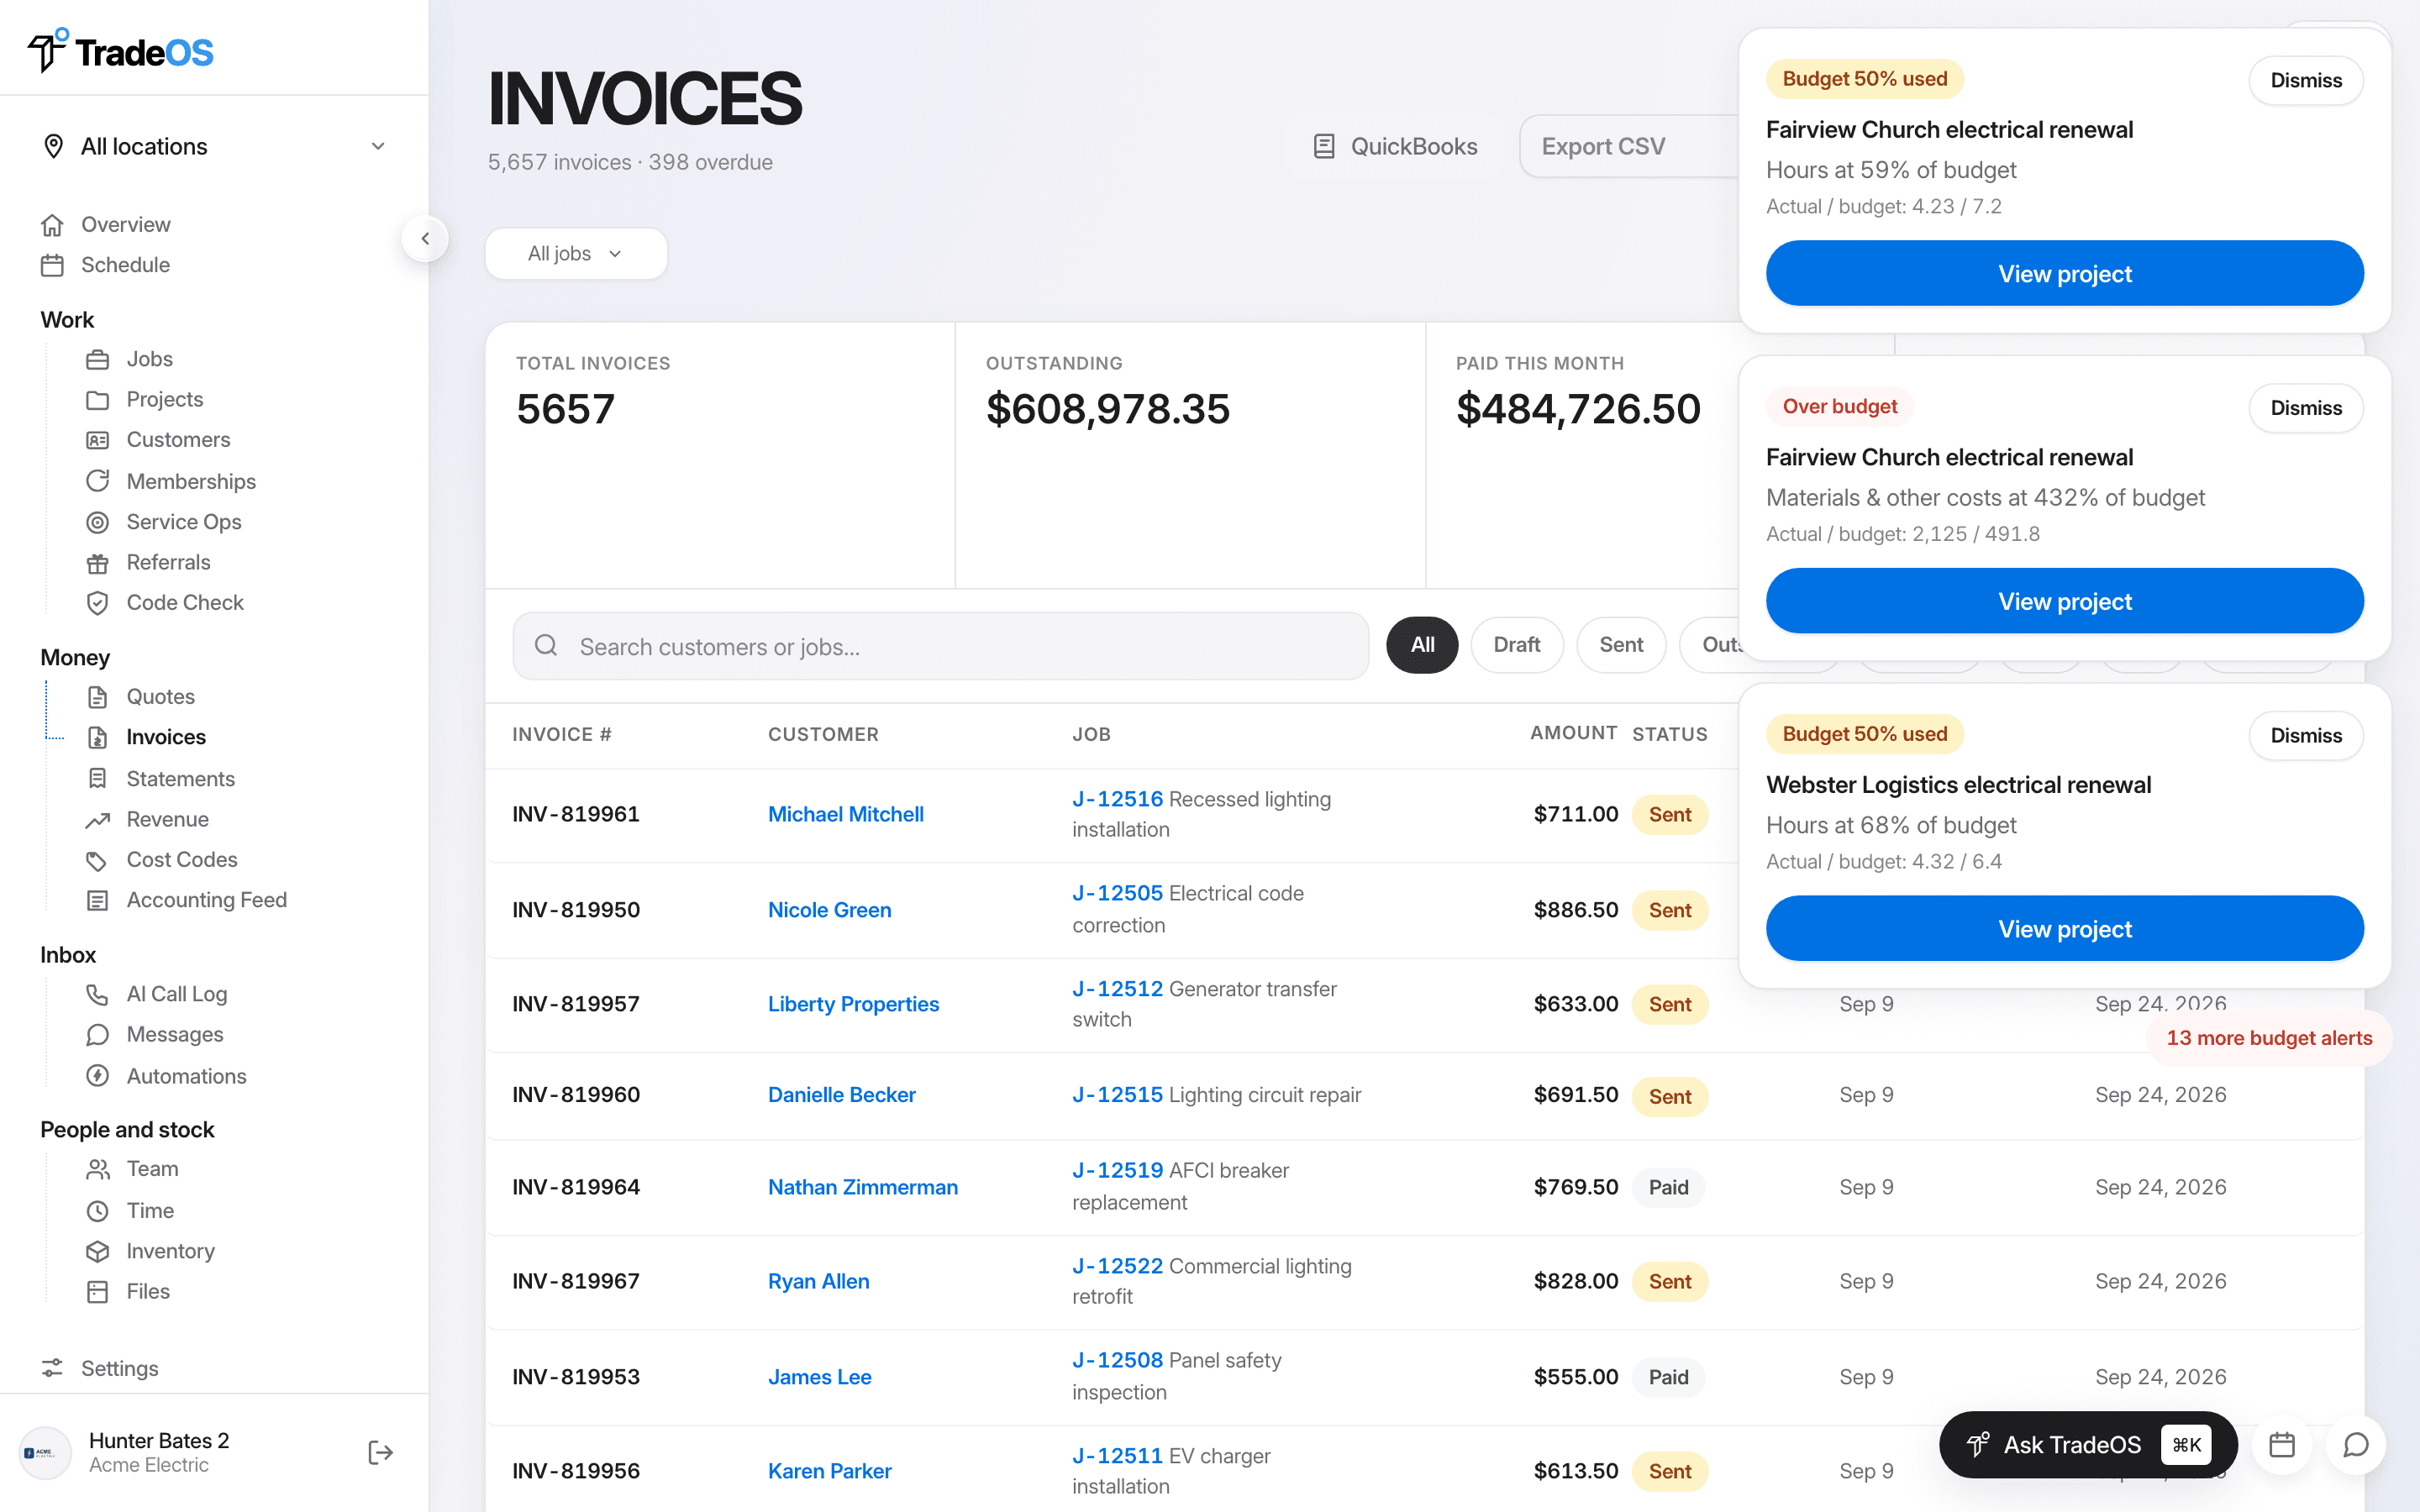
Task: Open the 13 more budget alerts link
Action: (2269, 1038)
